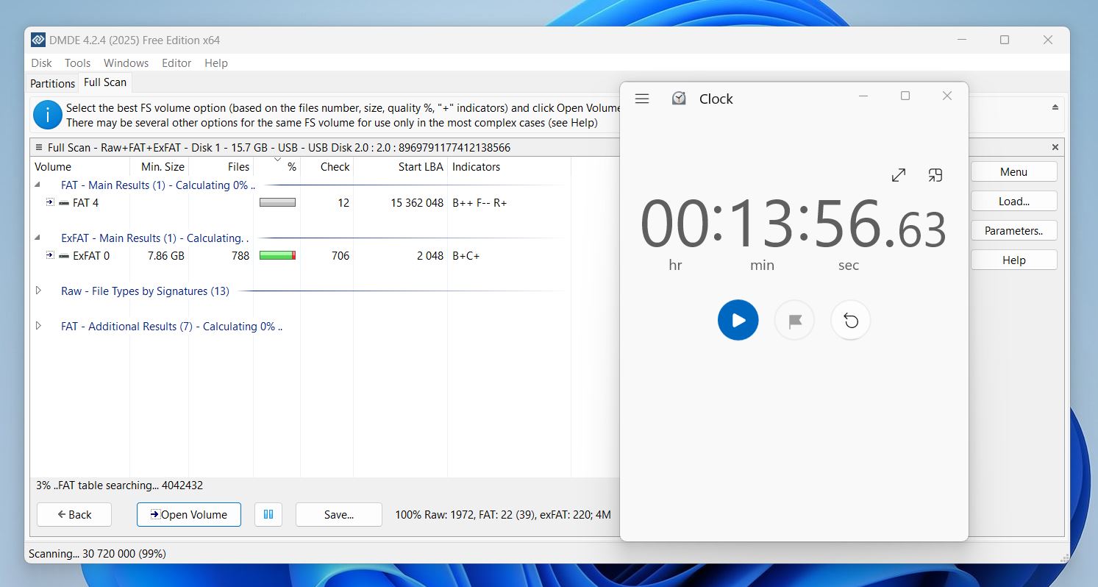This screenshot has height=587, width=1098.
Task: Open the Tools menu
Action: (77, 63)
